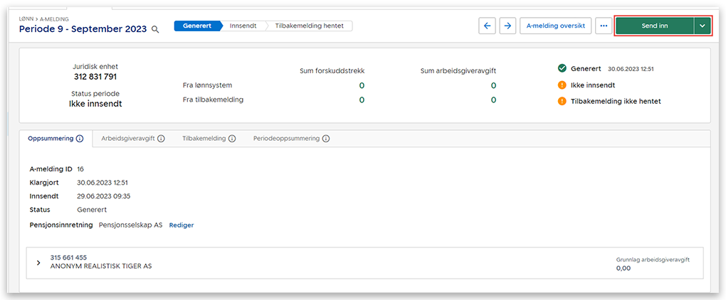Click the info icon beside Periodeoppsummering
This screenshot has width=726, height=300.
(326, 139)
